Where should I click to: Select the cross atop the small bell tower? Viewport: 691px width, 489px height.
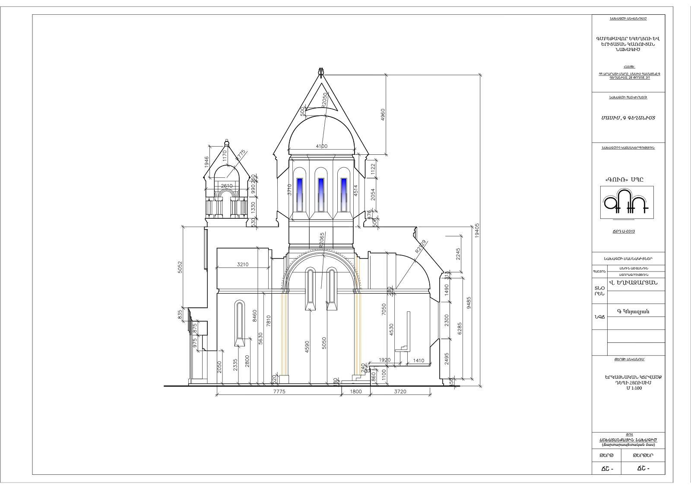click(x=227, y=143)
